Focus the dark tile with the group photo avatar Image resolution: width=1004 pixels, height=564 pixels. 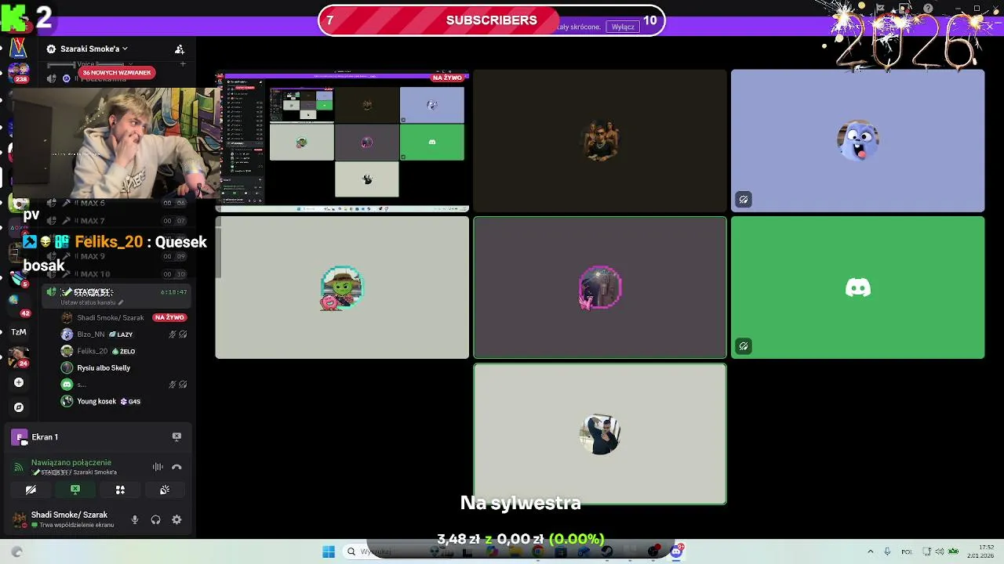point(600,141)
